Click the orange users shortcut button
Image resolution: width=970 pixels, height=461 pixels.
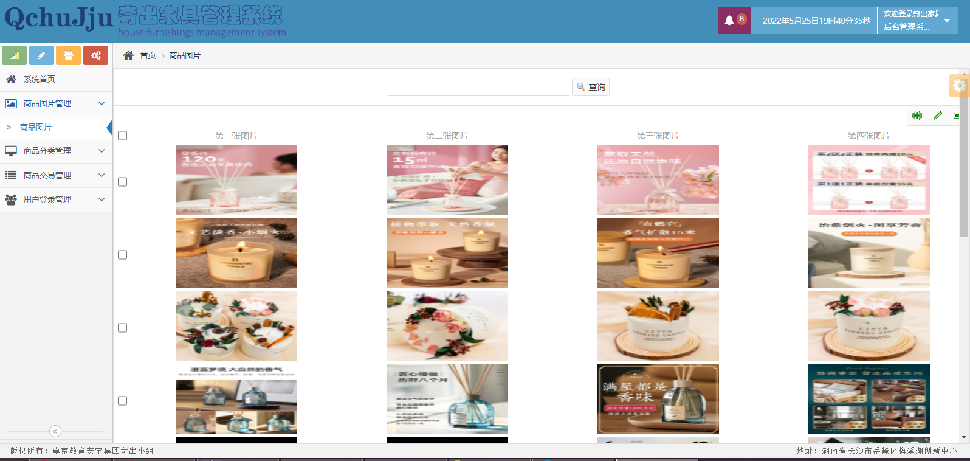pos(68,55)
